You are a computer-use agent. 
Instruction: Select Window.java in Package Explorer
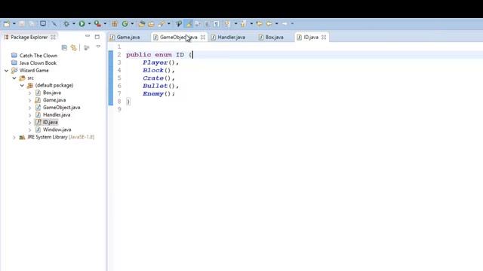pyautogui.click(x=57, y=129)
